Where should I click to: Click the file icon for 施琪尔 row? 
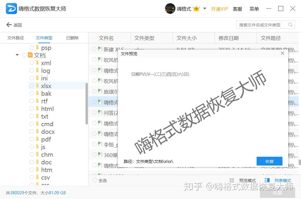100,91
